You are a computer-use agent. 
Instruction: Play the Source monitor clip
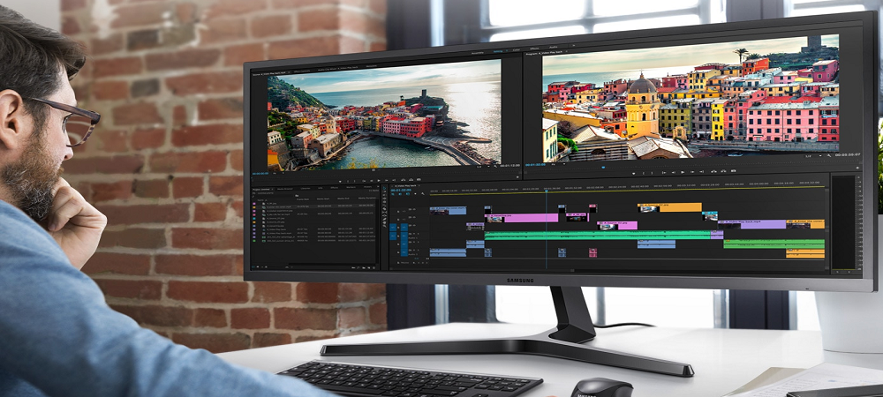pyautogui.click(x=379, y=181)
